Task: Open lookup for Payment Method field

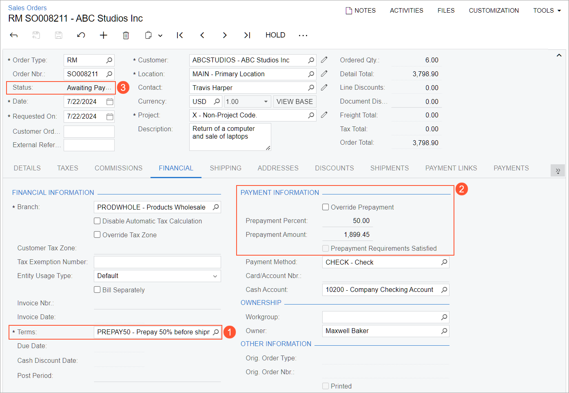Action: pos(444,262)
